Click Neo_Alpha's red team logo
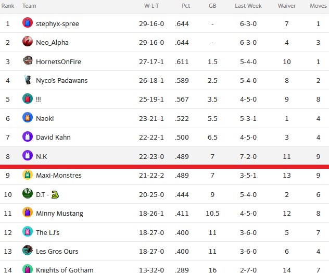 pyautogui.click(x=28, y=41)
